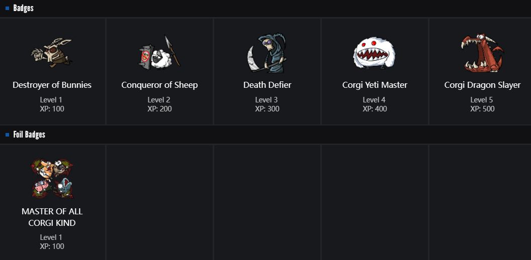Click the XP: 200 text under Conqueror of Sheep
This screenshot has height=260, width=531.
[159, 108]
